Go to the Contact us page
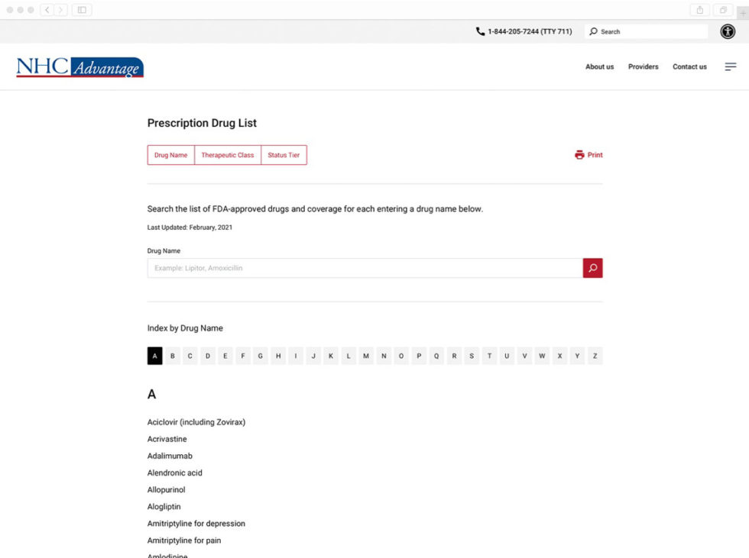 pyautogui.click(x=689, y=67)
